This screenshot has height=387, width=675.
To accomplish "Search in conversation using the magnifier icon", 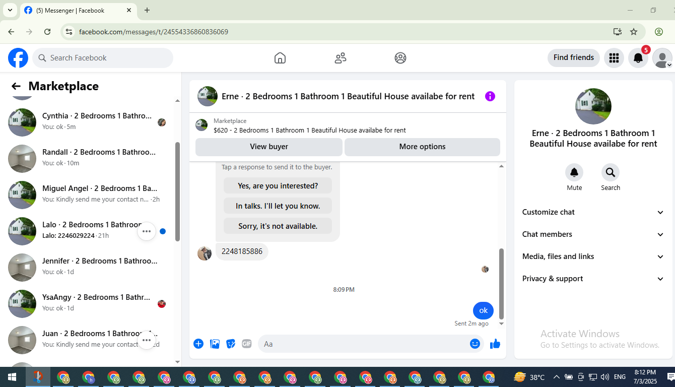I will (611, 173).
